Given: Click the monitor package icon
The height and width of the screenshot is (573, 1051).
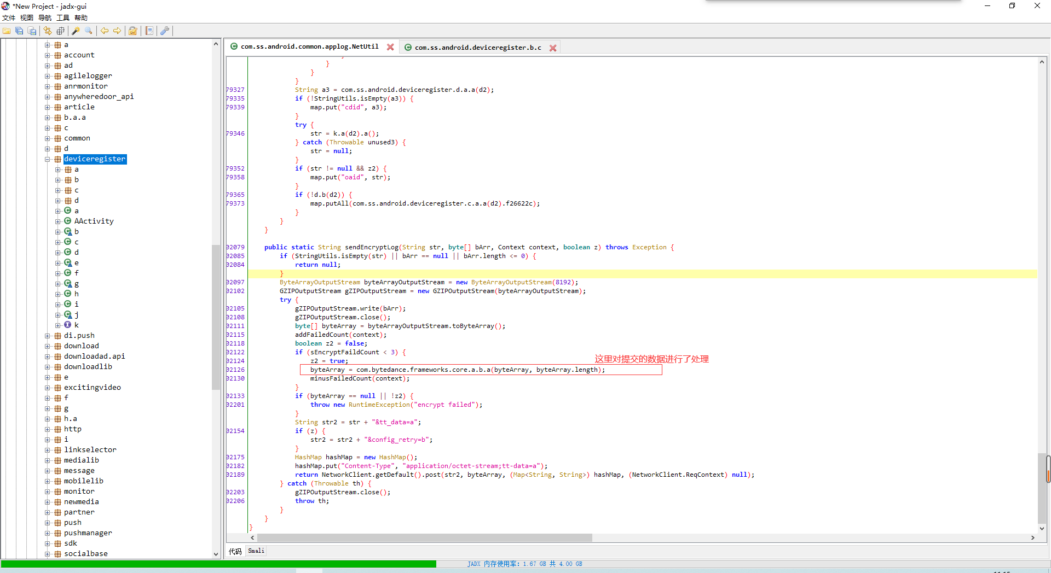Looking at the screenshot, I should pos(57,492).
